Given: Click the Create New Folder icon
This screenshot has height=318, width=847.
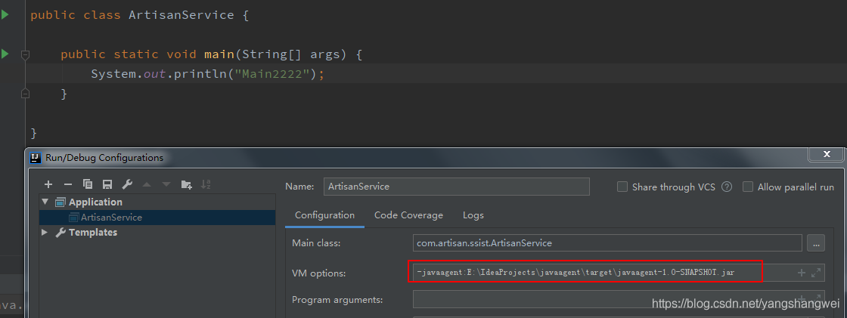Looking at the screenshot, I should point(186,184).
